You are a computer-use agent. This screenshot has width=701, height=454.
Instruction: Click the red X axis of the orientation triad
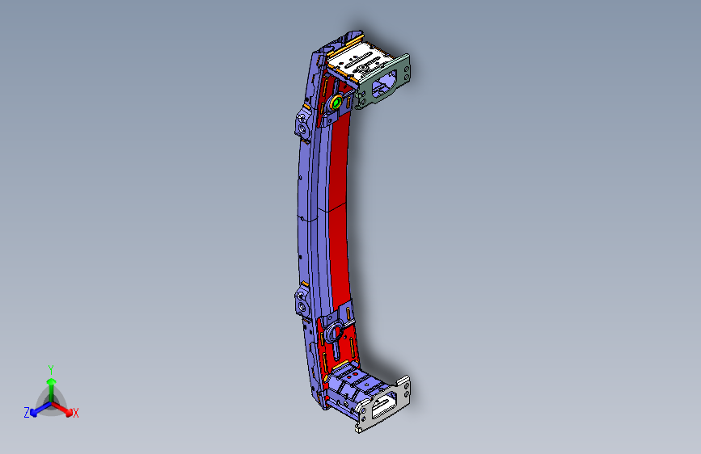63,408
